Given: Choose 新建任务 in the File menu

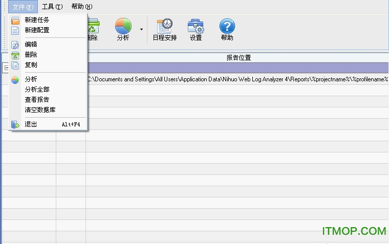Looking at the screenshot, I should pyautogui.click(x=37, y=20).
